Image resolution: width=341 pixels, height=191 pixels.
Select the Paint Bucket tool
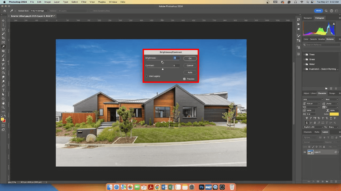pos(3,73)
